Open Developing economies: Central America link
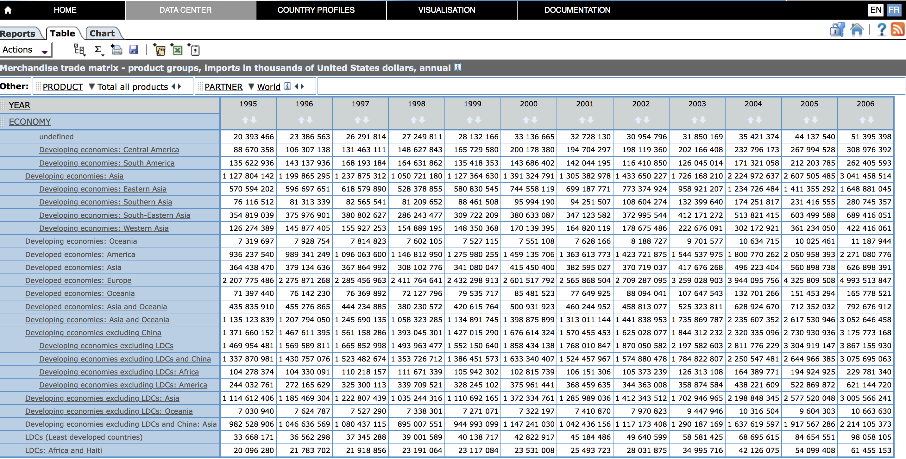 (109, 150)
